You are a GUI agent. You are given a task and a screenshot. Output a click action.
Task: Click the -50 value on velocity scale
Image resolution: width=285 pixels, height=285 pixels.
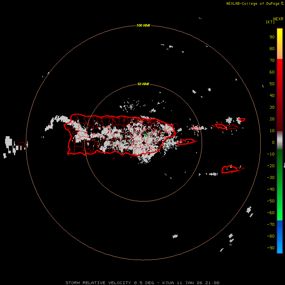[x=271, y=201]
